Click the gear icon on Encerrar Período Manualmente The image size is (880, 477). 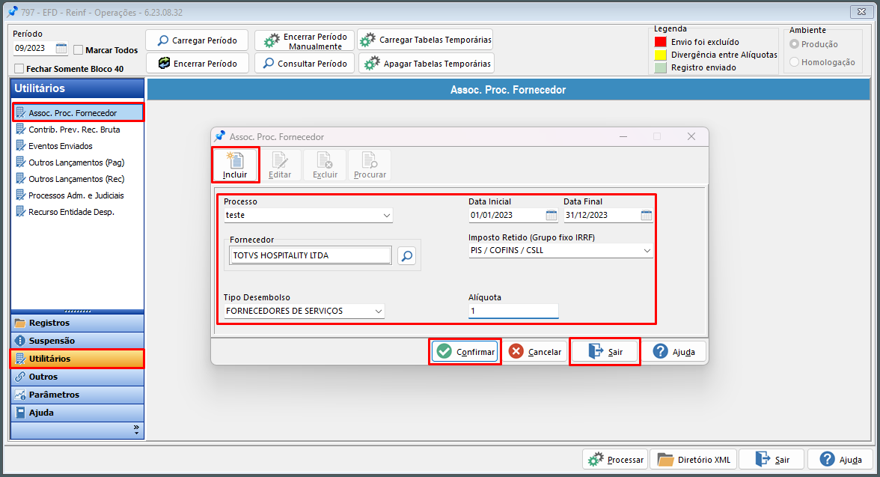(272, 41)
